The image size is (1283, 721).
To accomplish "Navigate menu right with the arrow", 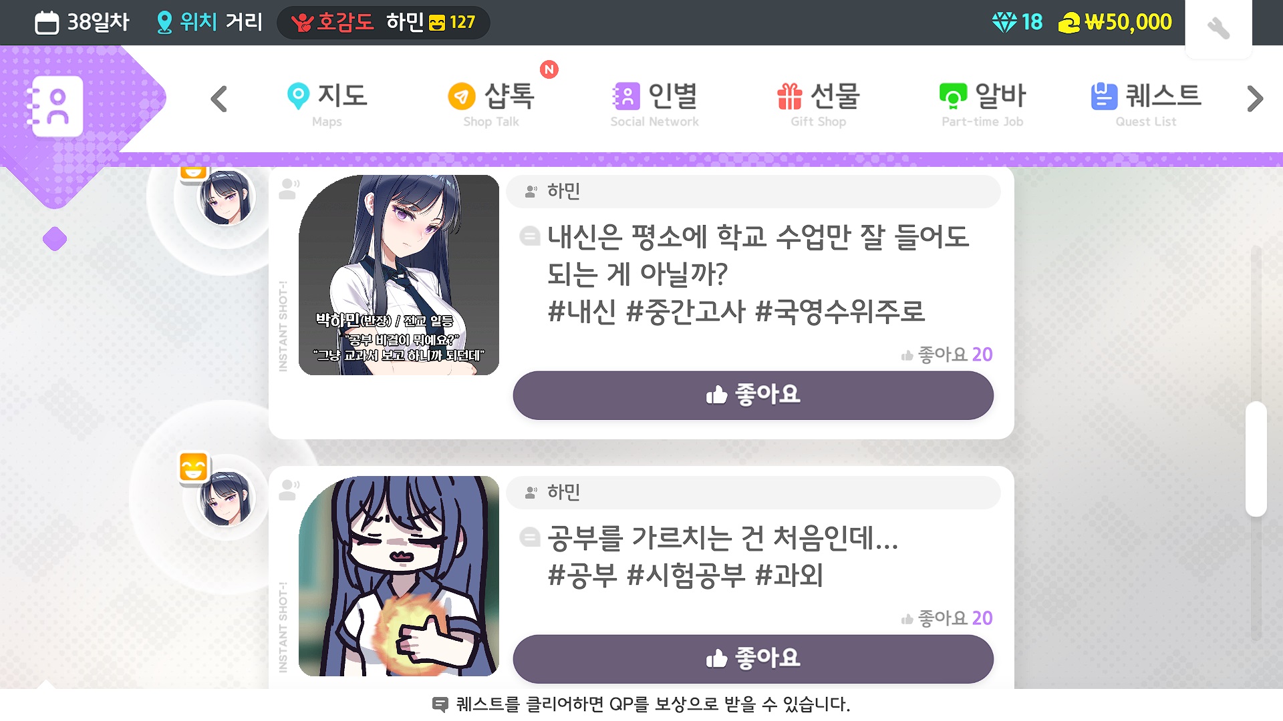I will (1255, 99).
